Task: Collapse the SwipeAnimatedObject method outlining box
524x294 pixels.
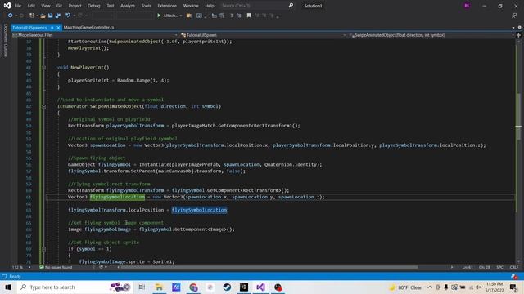Action: (43, 106)
